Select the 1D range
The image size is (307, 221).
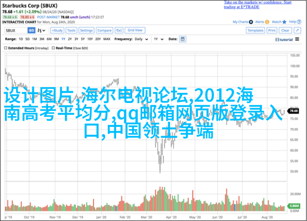[x=21, y=39]
